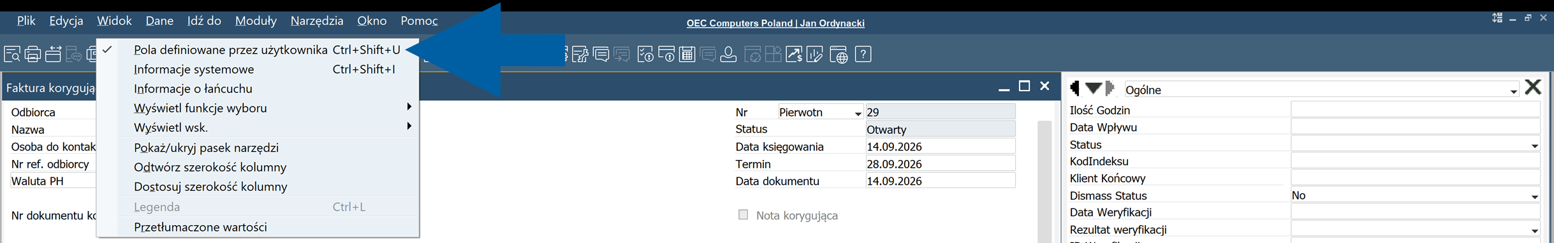Screen dimensions: 1554x243
Task: Click the Waluta PH label
Action: tap(38, 180)
